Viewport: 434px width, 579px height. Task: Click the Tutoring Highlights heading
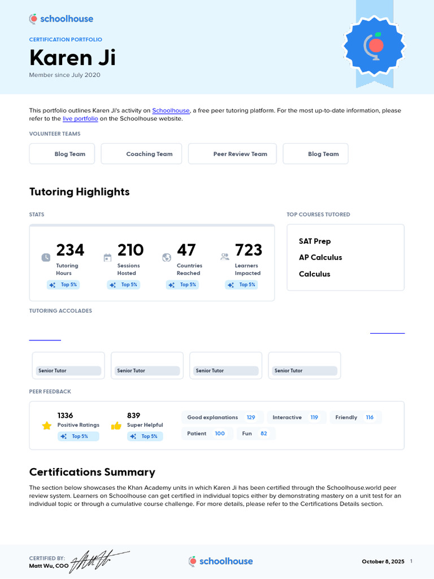click(x=79, y=192)
